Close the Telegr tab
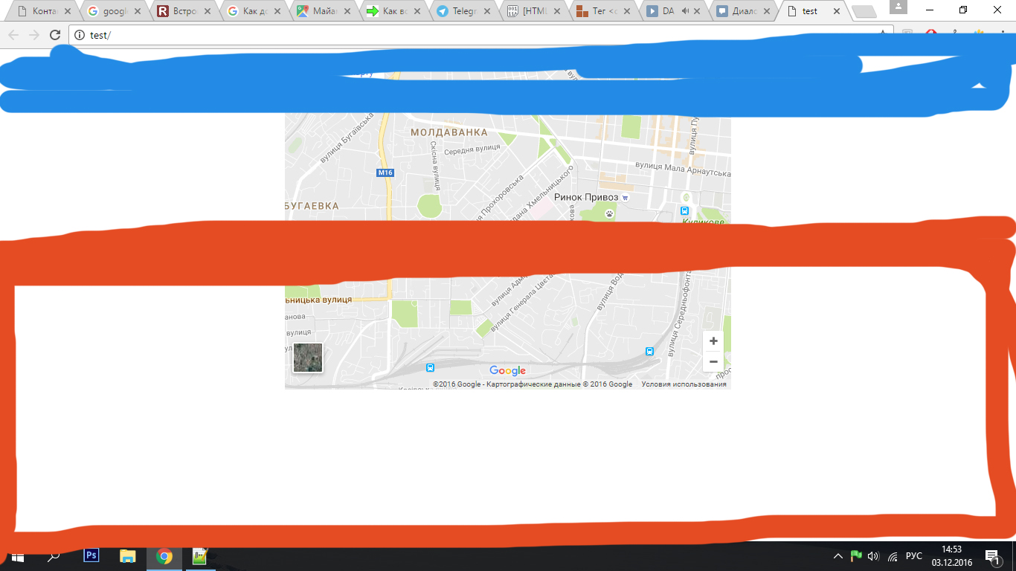 click(x=487, y=11)
